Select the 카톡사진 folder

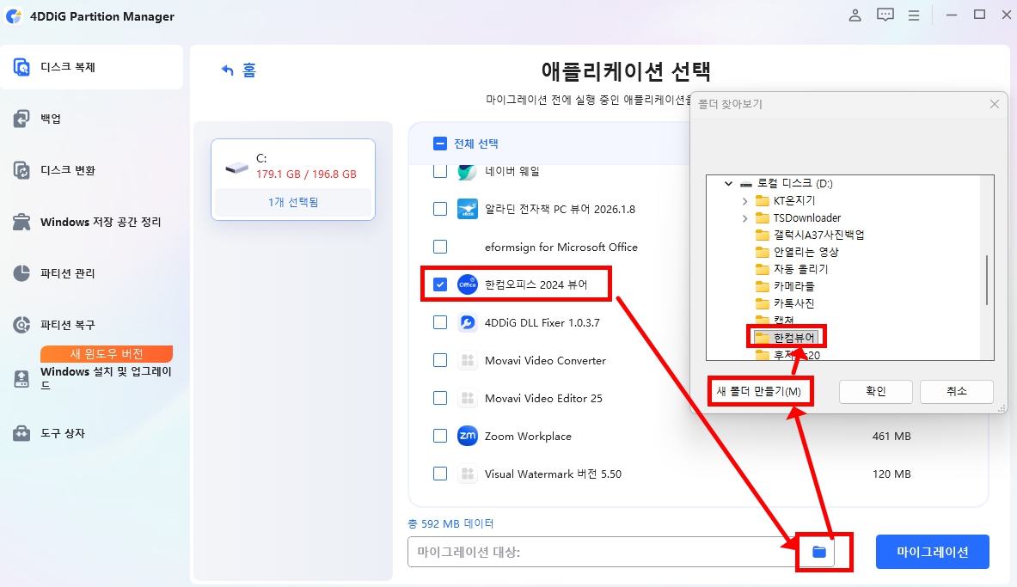click(793, 303)
